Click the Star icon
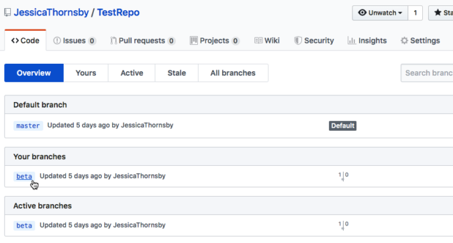The image size is (453, 243). pyautogui.click(x=438, y=13)
